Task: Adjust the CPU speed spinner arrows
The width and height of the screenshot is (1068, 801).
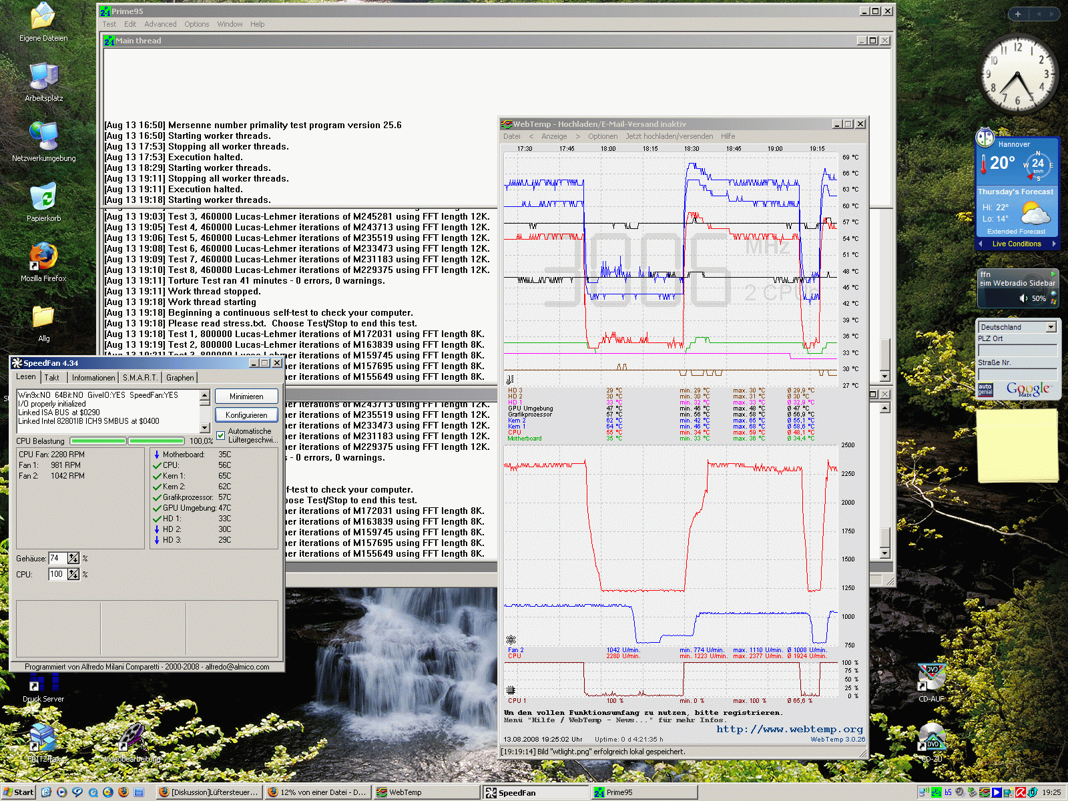Action: click(73, 574)
